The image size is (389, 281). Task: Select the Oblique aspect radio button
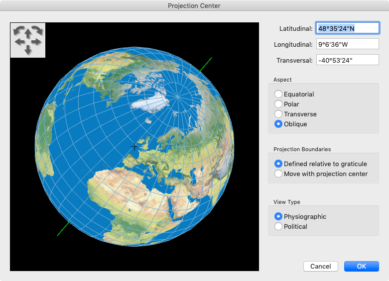click(x=278, y=124)
